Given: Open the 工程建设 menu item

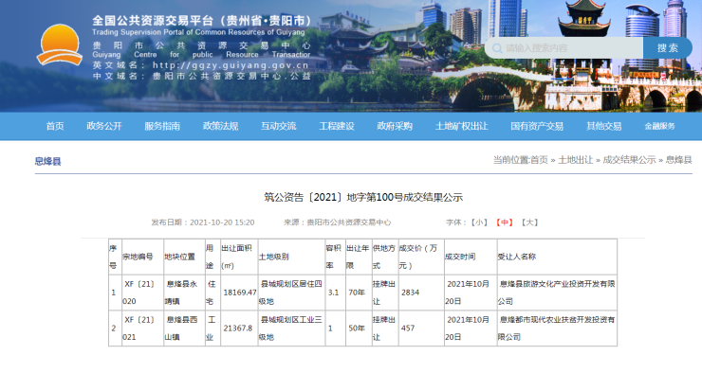Looking at the screenshot, I should point(337,127).
